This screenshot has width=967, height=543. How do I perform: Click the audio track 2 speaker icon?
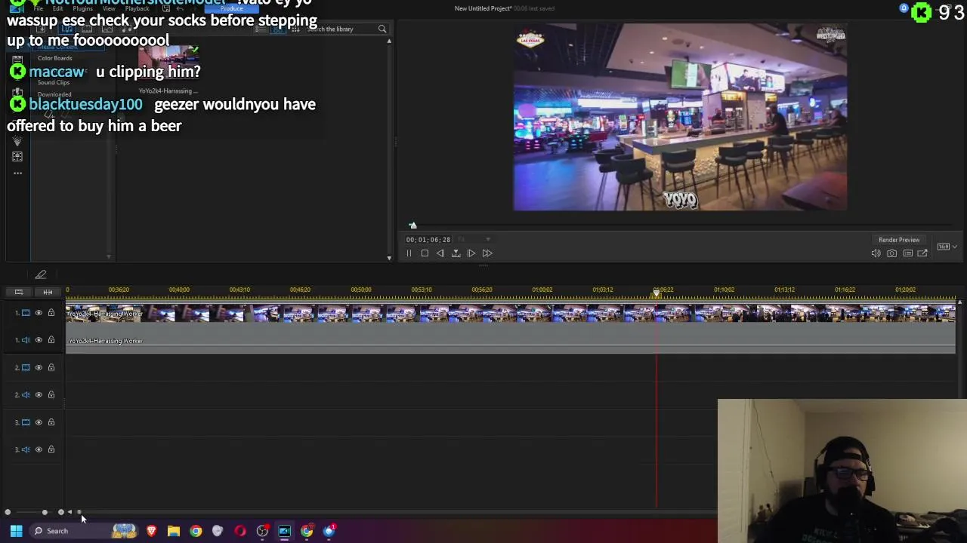point(26,394)
